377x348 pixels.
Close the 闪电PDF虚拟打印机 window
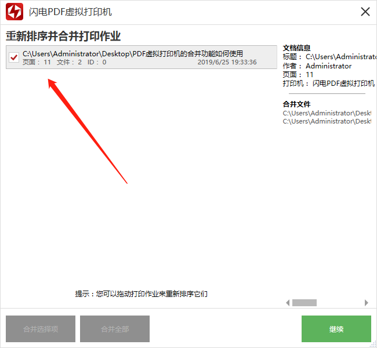(x=365, y=12)
